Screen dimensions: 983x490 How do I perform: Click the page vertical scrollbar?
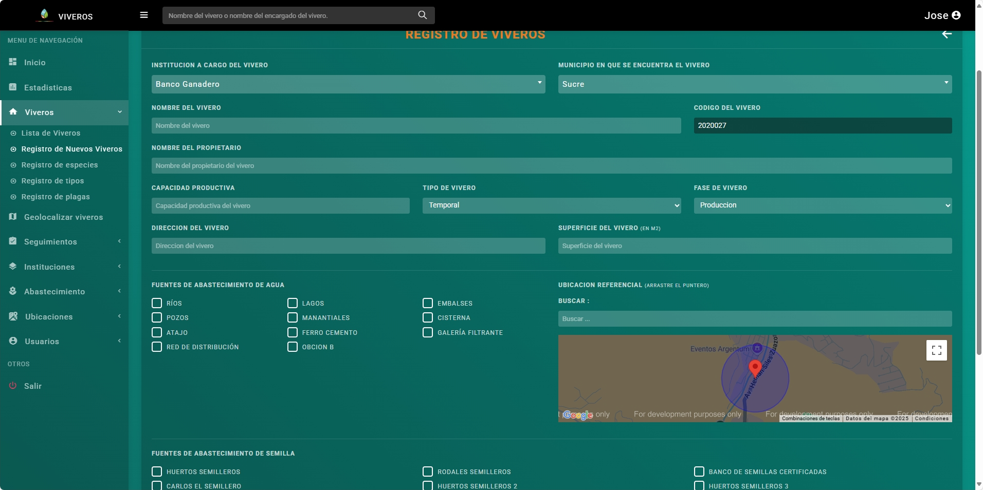pos(979,205)
